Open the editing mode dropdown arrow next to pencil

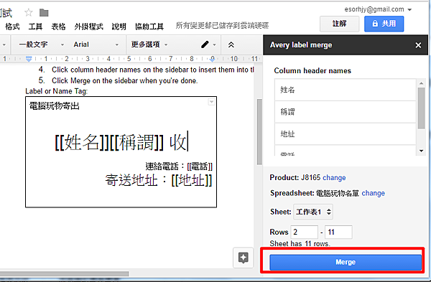click(214, 44)
